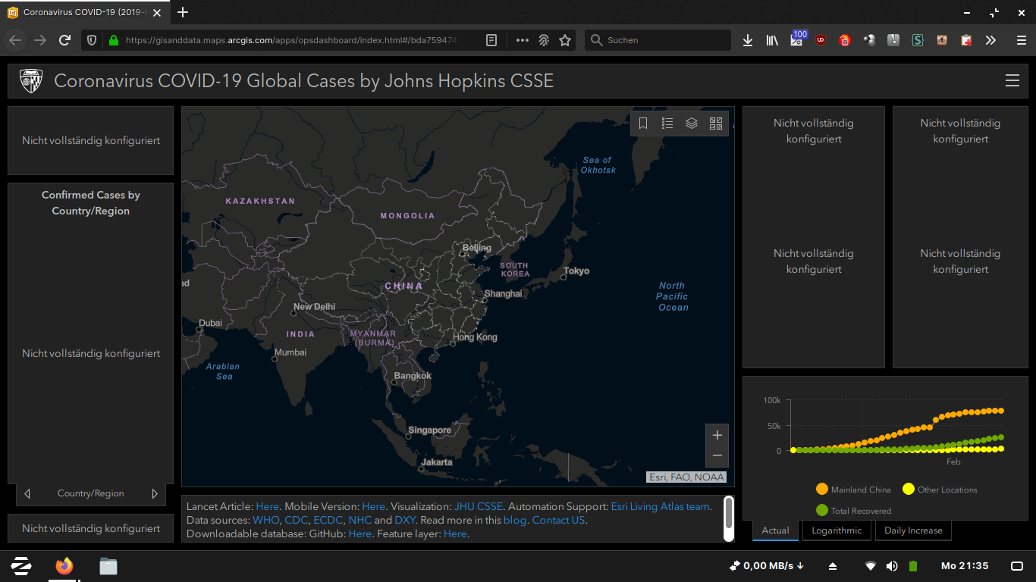Click the Contact US link

(x=558, y=520)
